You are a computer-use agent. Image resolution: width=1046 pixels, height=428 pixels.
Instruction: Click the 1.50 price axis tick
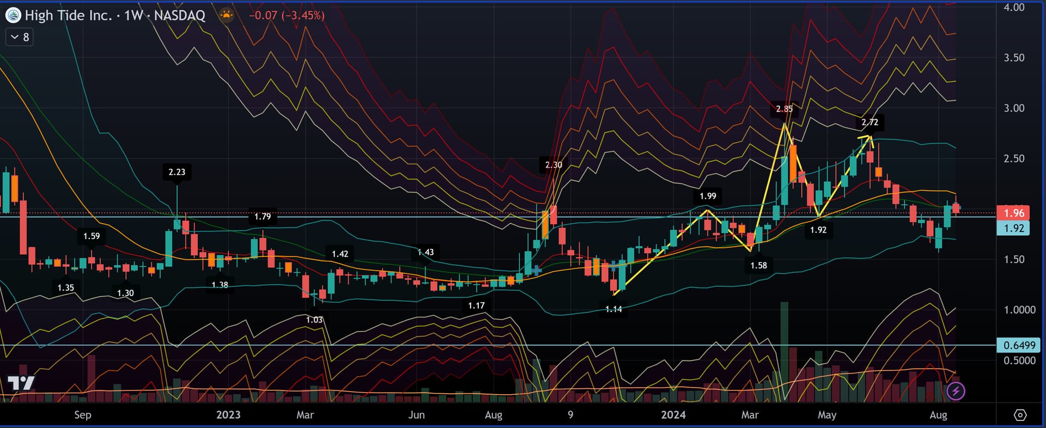click(x=1014, y=259)
